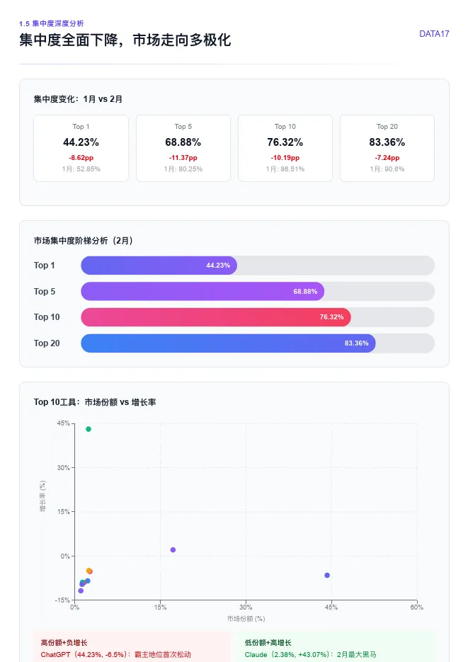This screenshot has width=468, height=662.
Task: Click the green Claude scatter point
Action: pyautogui.click(x=89, y=429)
